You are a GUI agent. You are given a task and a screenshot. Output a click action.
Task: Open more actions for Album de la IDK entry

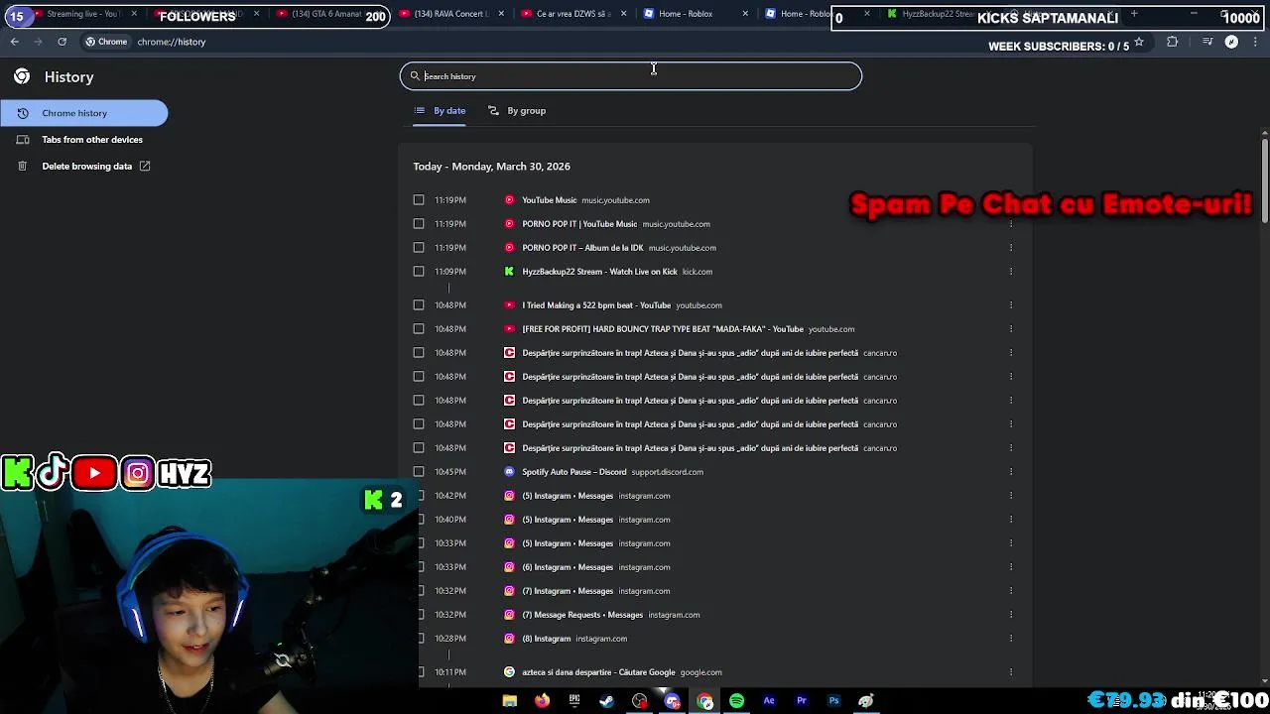coord(1010,248)
